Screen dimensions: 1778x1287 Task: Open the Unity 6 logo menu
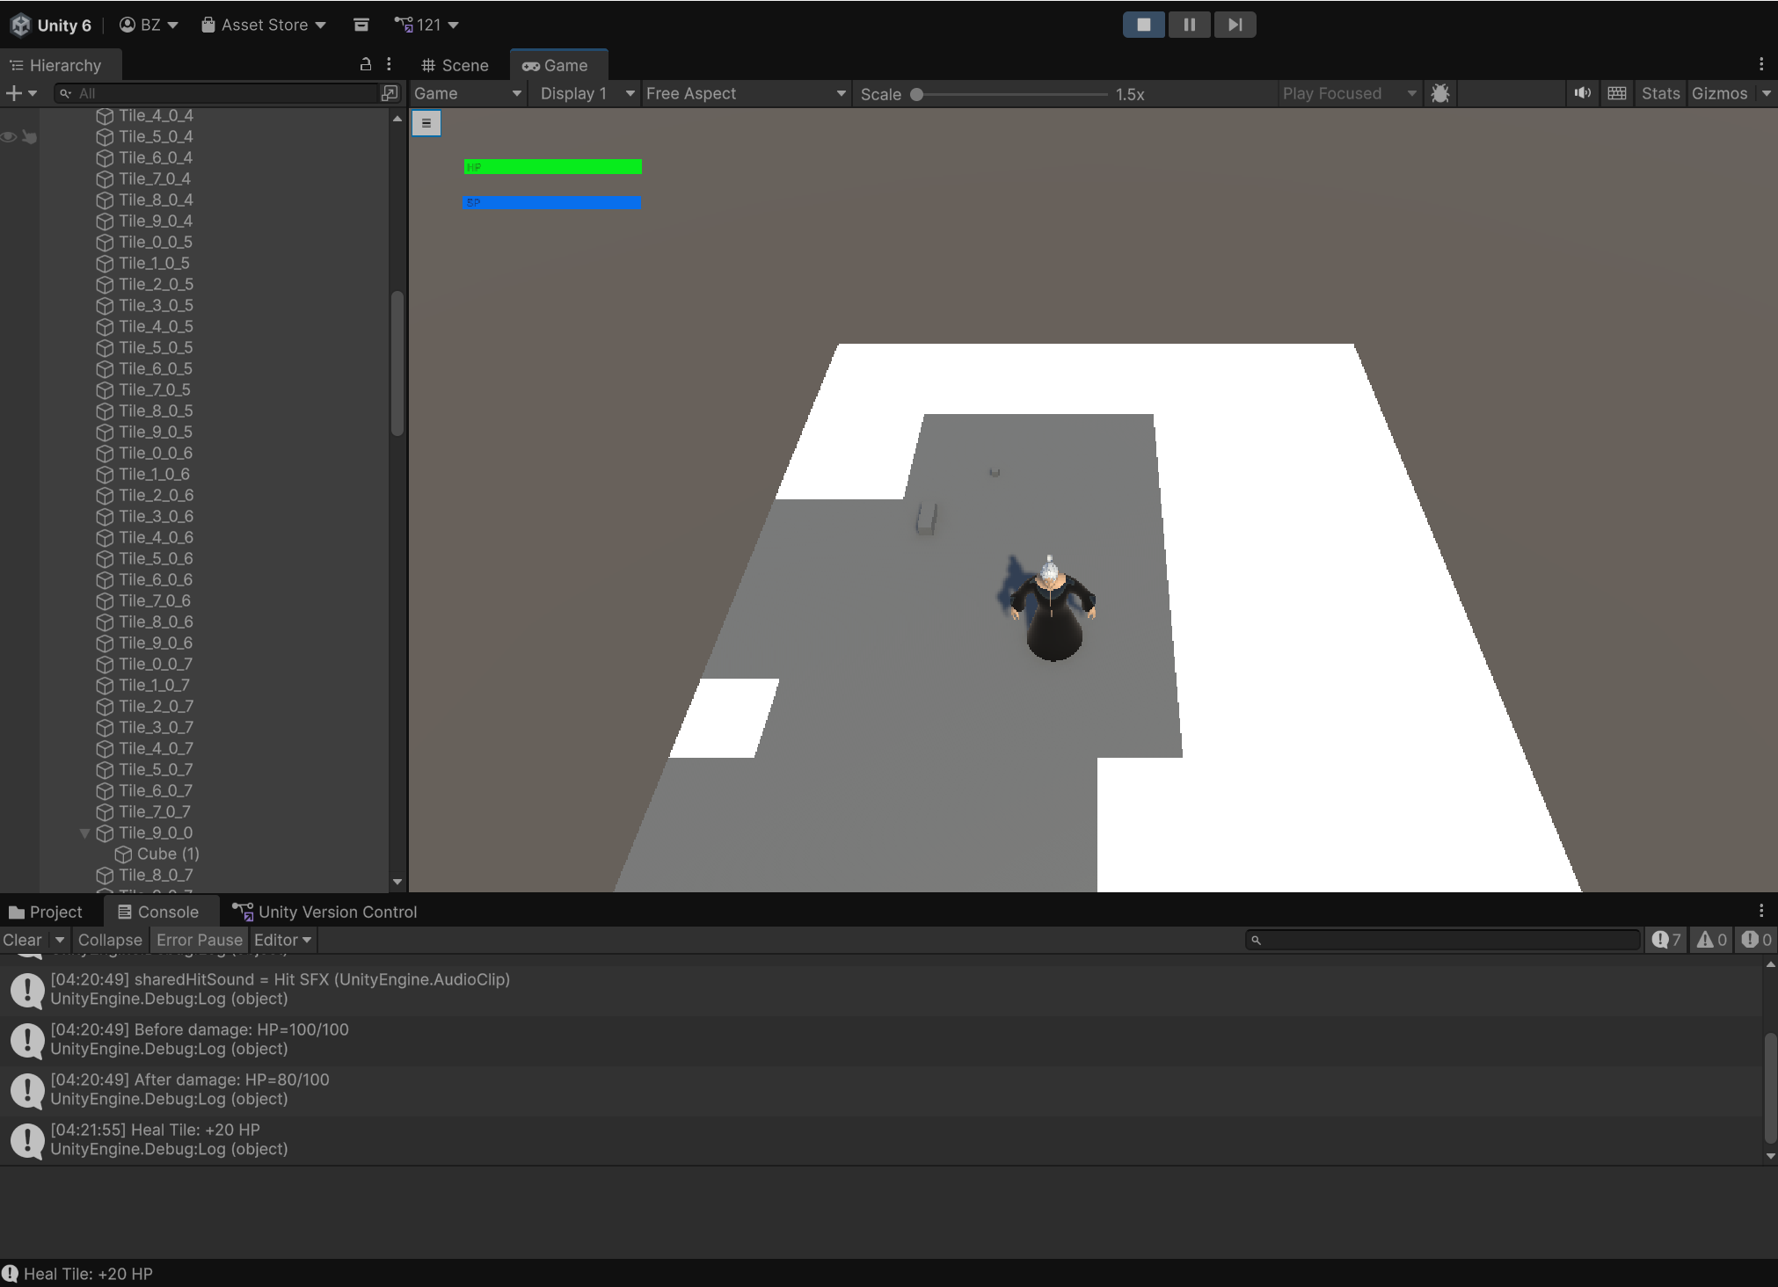tap(51, 25)
